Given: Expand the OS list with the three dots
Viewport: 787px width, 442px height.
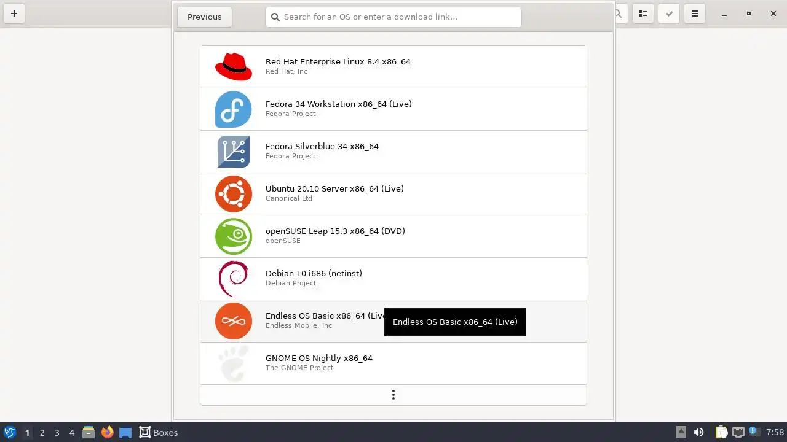Looking at the screenshot, I should point(393,395).
